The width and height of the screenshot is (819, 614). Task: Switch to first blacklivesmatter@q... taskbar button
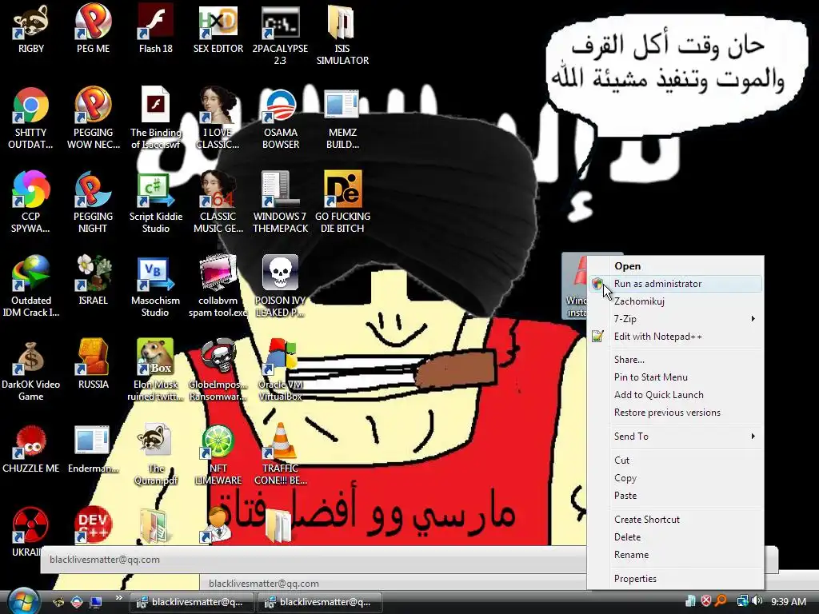tap(192, 603)
